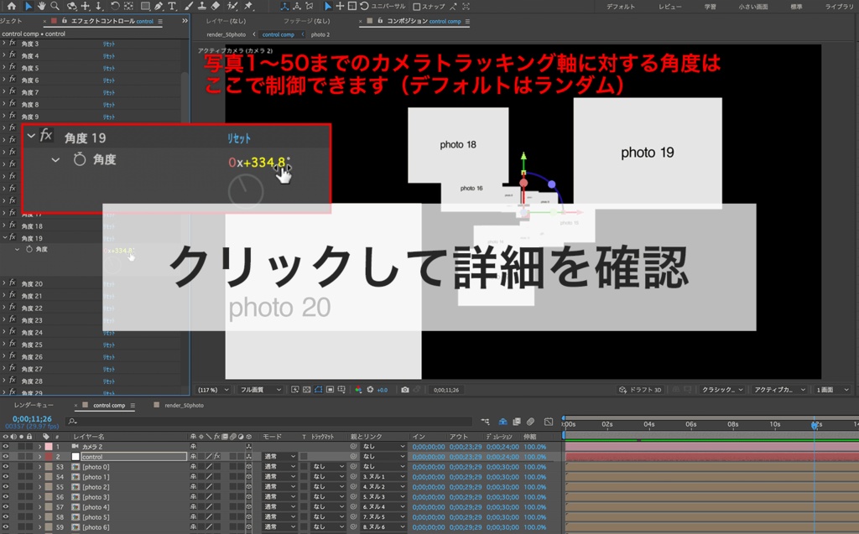
Task: Select the Brush tool
Action: pos(186,7)
